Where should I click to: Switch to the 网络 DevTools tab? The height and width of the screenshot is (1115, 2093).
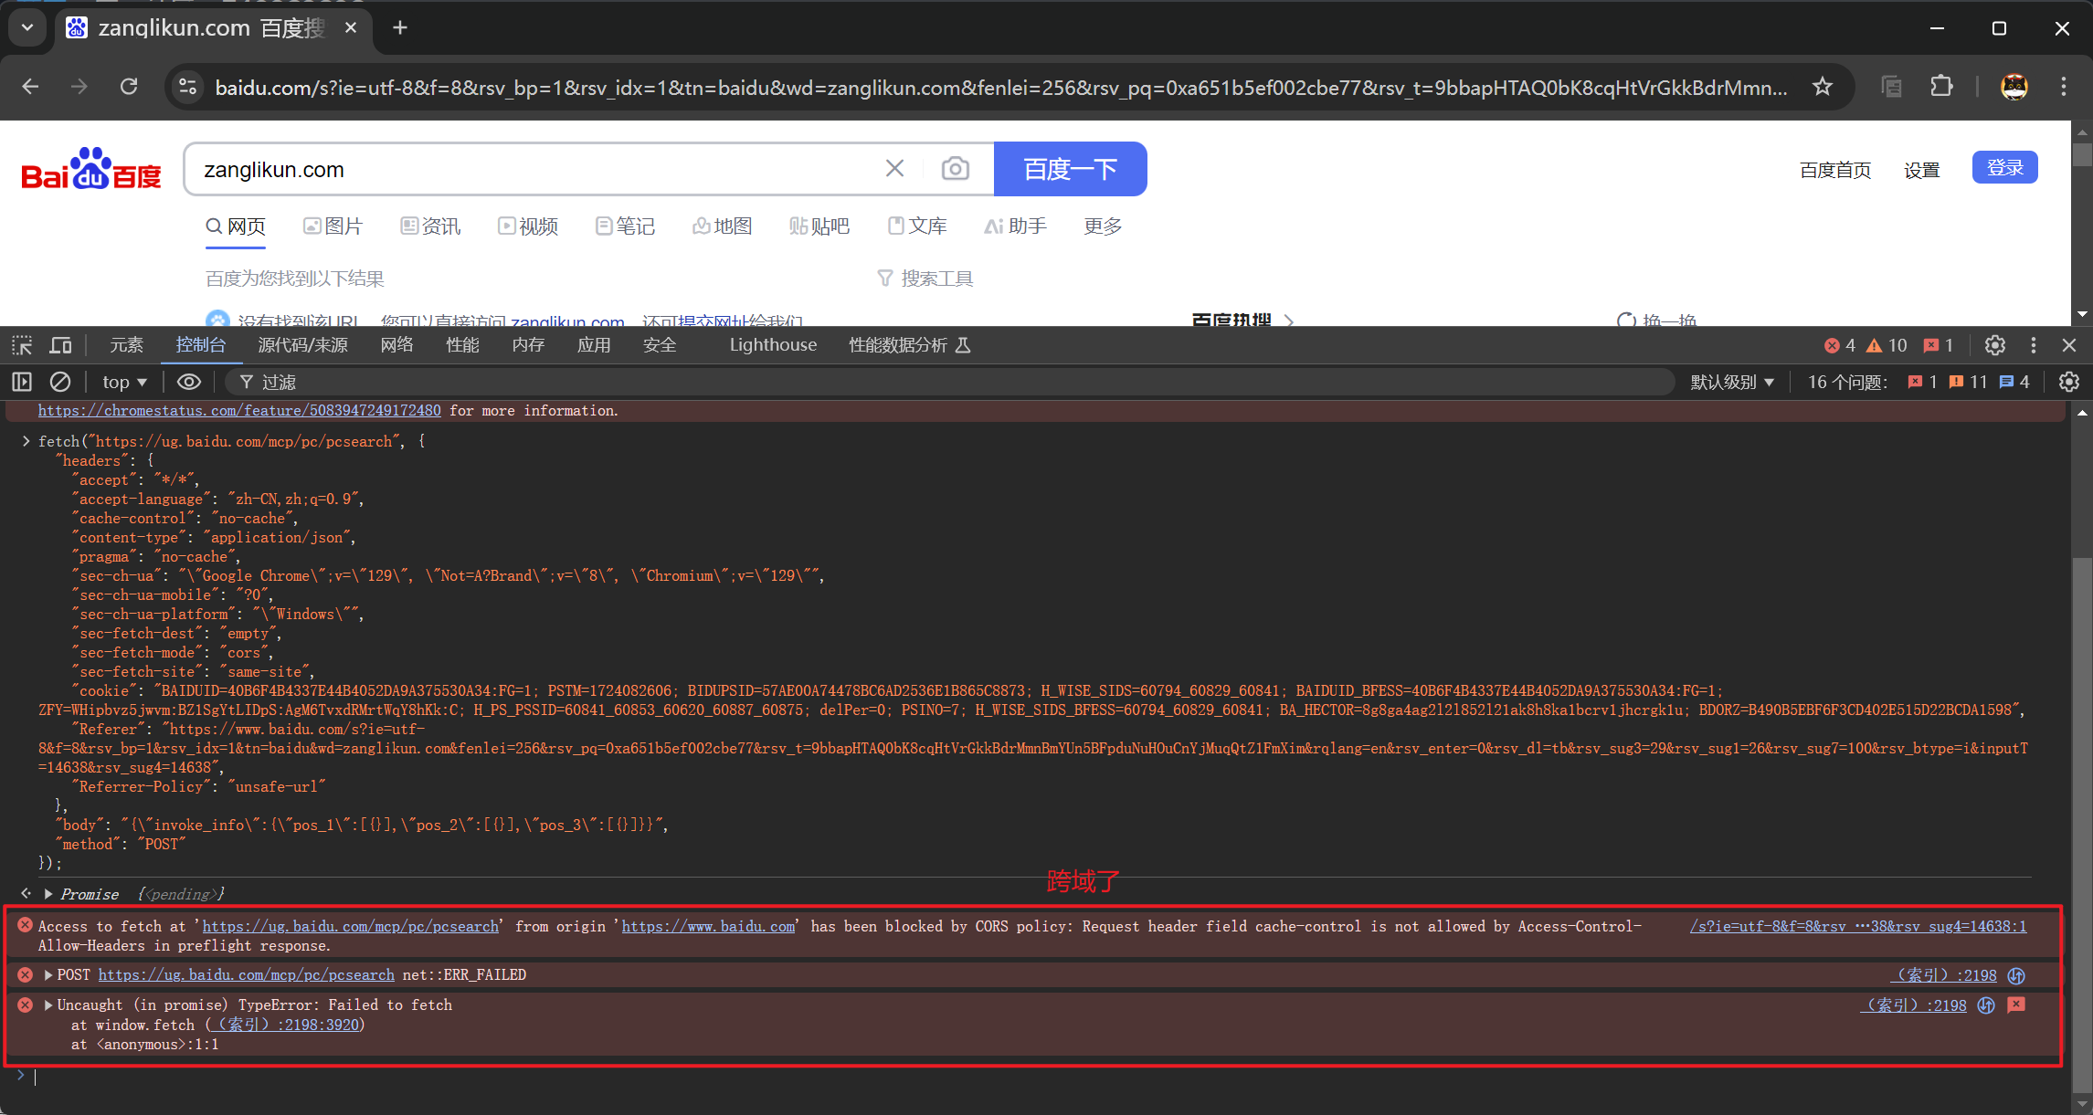(396, 345)
